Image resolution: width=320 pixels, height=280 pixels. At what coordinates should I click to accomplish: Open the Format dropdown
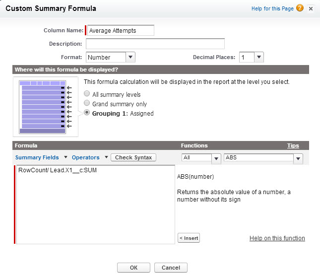coord(111,57)
